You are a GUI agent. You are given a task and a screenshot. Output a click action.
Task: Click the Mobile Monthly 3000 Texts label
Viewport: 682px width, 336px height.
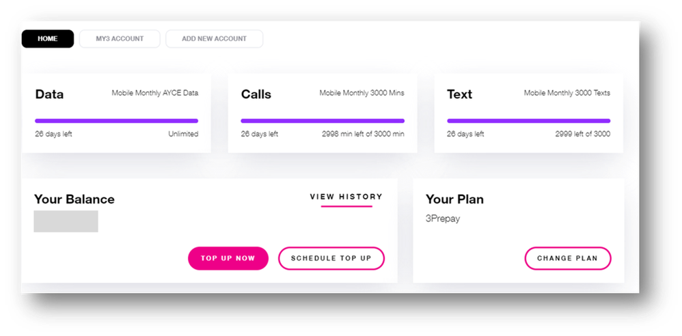click(x=567, y=93)
